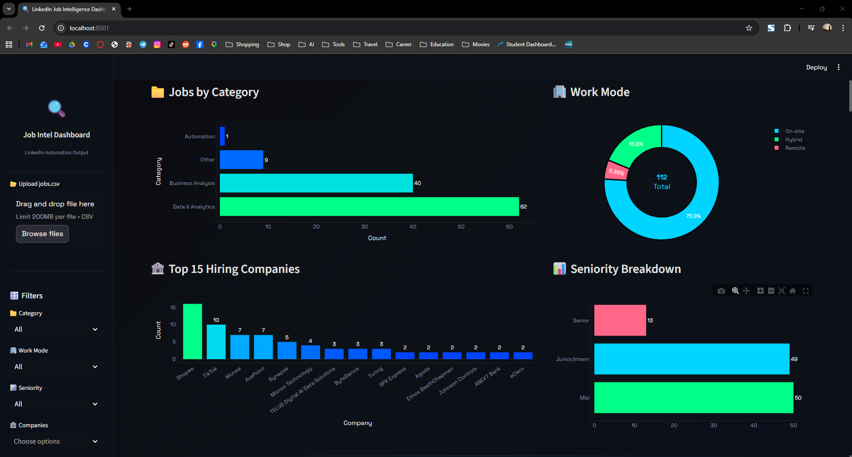This screenshot has width=852, height=457.
Task: Reload the localhost page
Action: 42,28
